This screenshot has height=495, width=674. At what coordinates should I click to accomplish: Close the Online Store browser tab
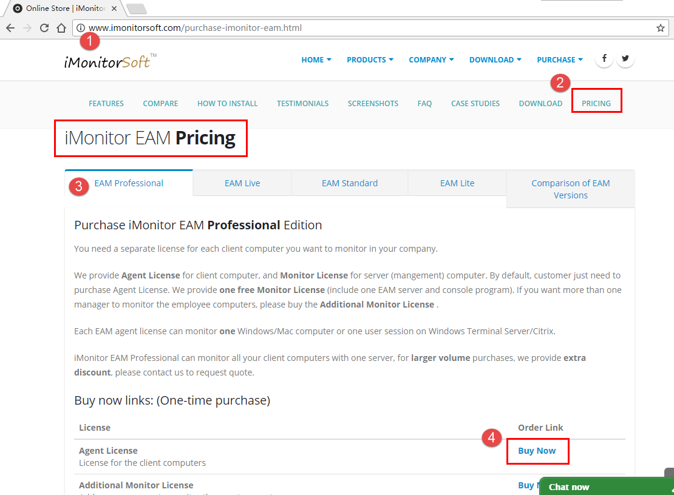(114, 8)
